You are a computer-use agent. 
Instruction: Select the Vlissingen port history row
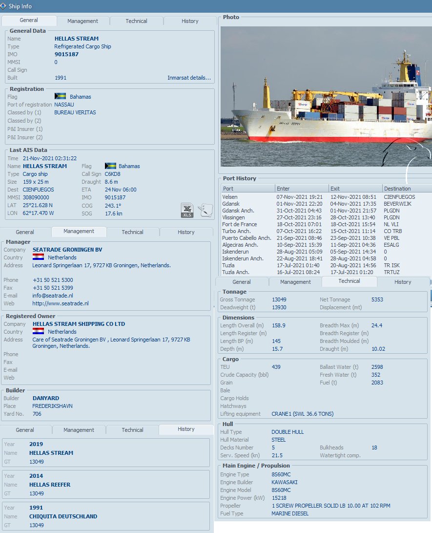[x=327, y=217]
